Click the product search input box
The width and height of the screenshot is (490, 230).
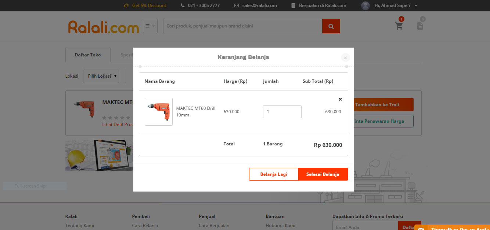(x=242, y=26)
